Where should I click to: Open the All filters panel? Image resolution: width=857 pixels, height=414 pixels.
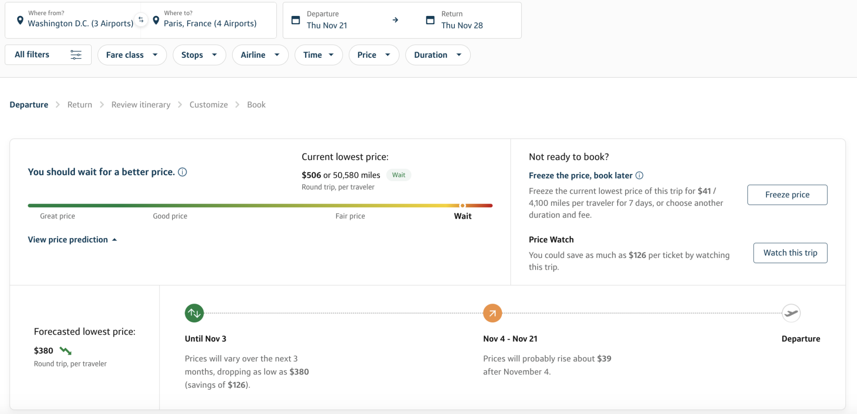coord(48,55)
